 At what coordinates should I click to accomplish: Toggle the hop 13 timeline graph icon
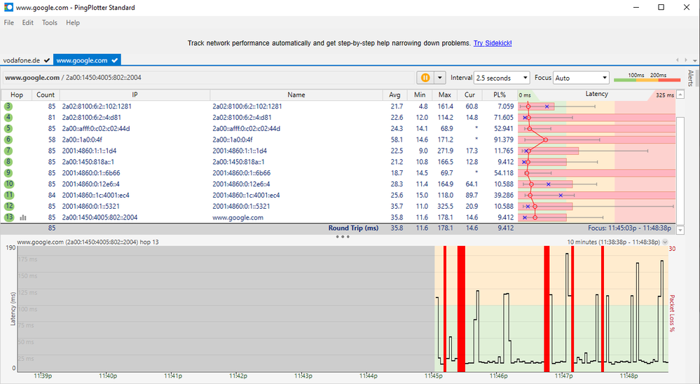click(23, 217)
